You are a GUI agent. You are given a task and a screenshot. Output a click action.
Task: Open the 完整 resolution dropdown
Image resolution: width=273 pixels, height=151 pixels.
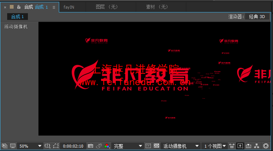127,146
